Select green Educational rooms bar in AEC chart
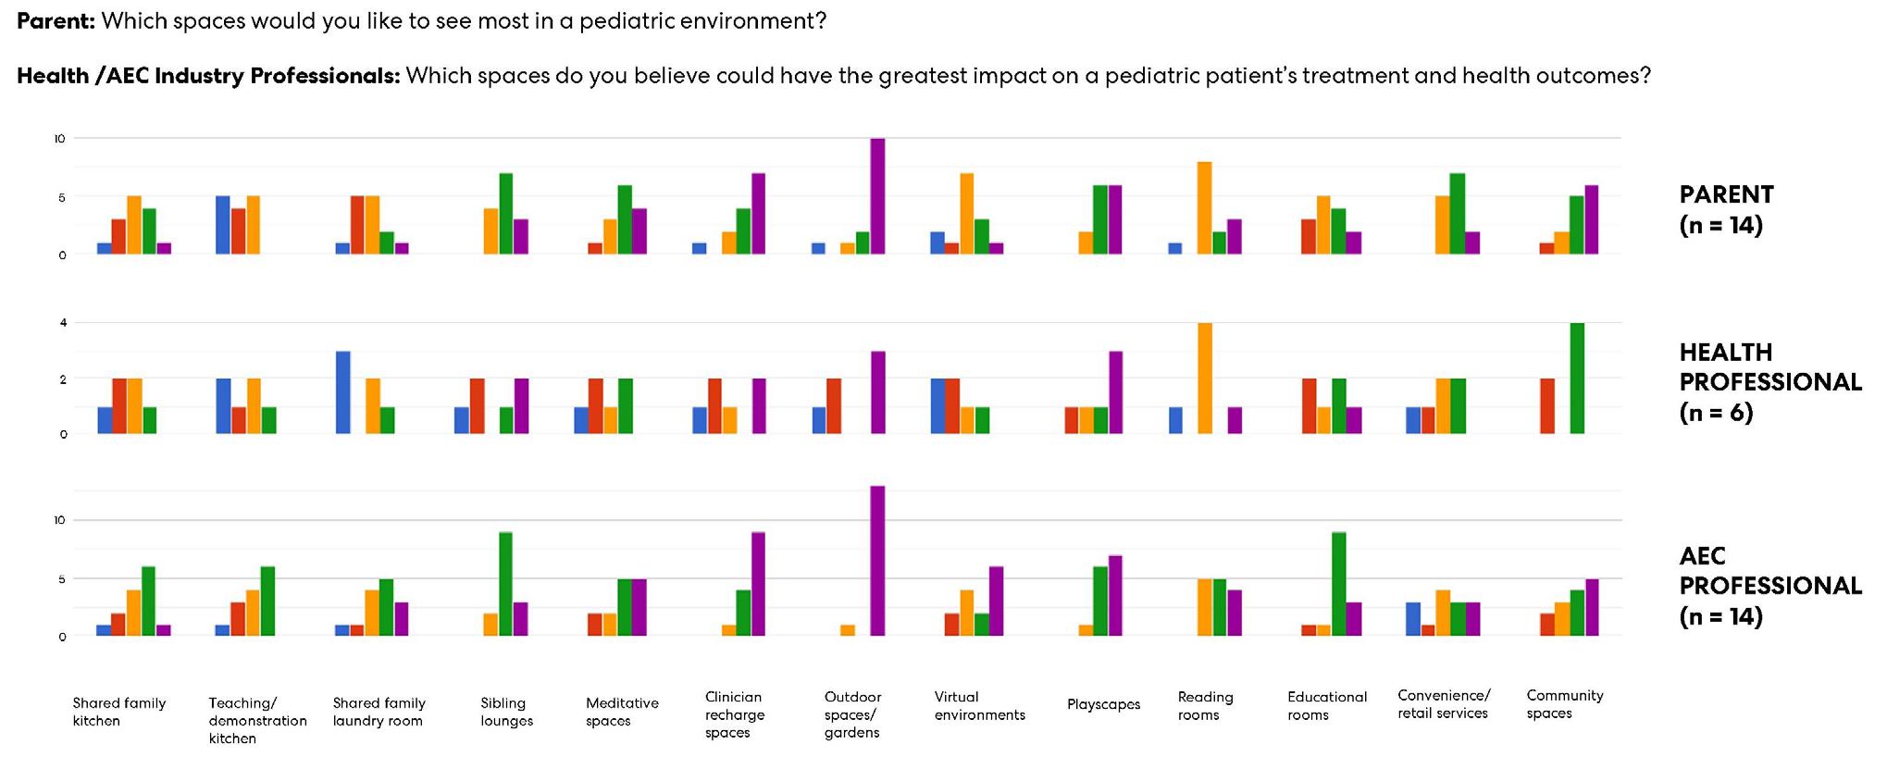This screenshot has height=757, width=1887. coord(1338,584)
